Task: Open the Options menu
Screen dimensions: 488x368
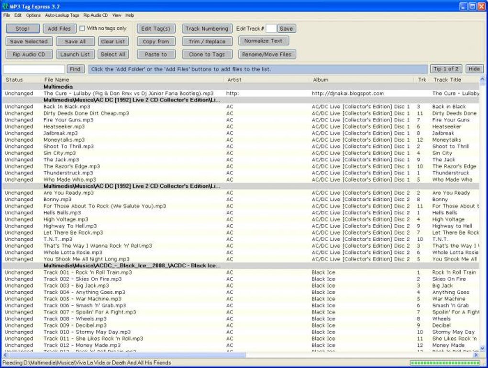Action: 33,15
